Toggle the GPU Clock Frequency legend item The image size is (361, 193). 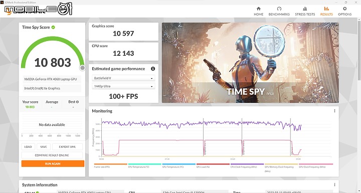pos(316,165)
